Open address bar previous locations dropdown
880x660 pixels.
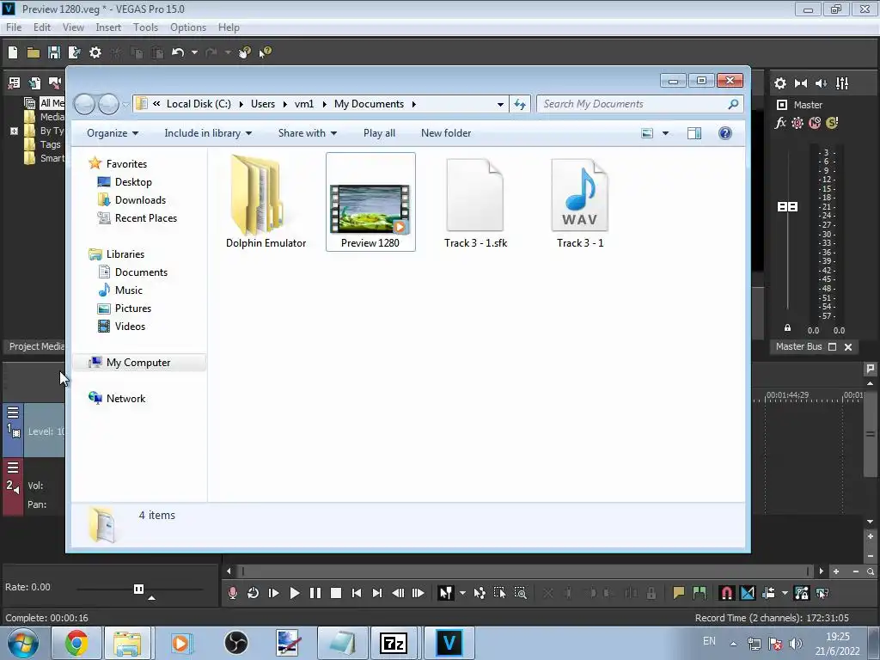click(500, 104)
